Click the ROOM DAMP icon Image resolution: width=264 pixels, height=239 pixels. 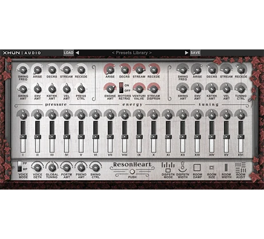197,168
